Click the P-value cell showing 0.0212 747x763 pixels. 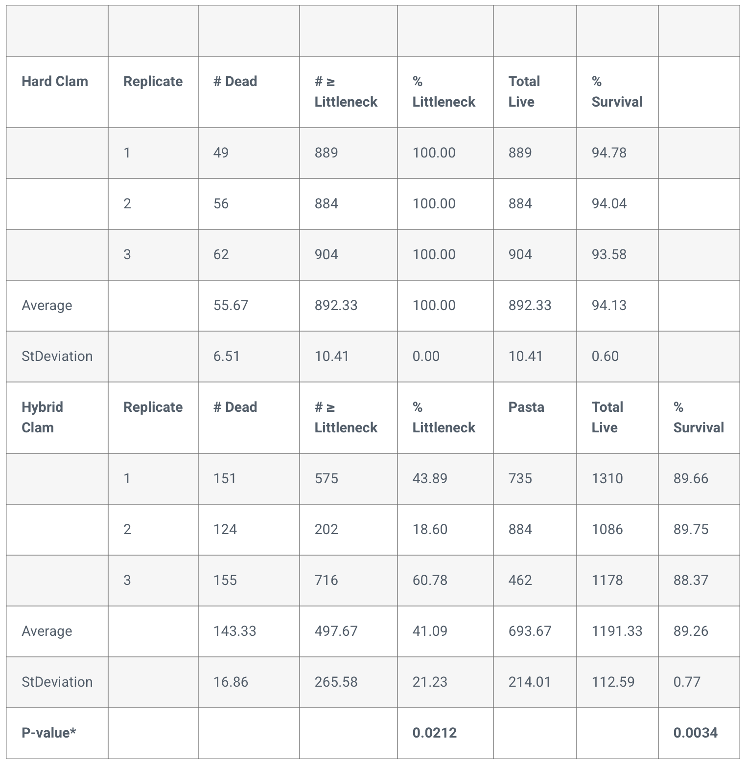[435, 733]
